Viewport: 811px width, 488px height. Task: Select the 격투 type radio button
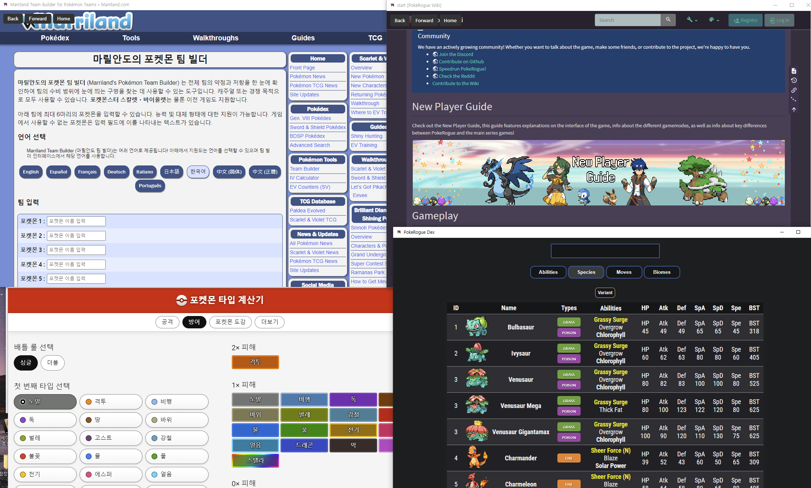(x=111, y=402)
